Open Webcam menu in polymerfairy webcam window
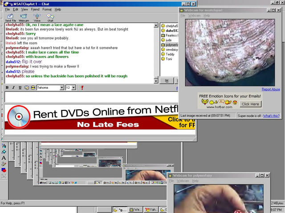Screen dimensions: 285x213 point(183,181)
